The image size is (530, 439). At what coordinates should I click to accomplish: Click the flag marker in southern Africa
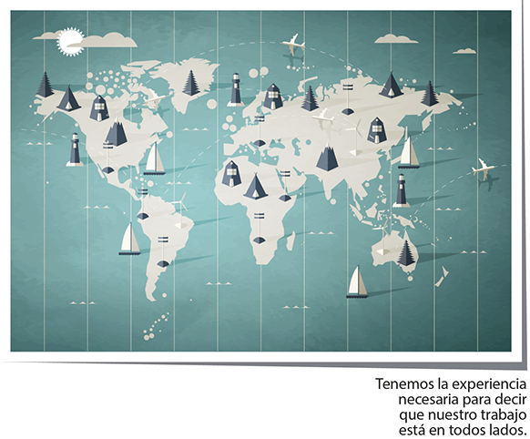(x=259, y=228)
